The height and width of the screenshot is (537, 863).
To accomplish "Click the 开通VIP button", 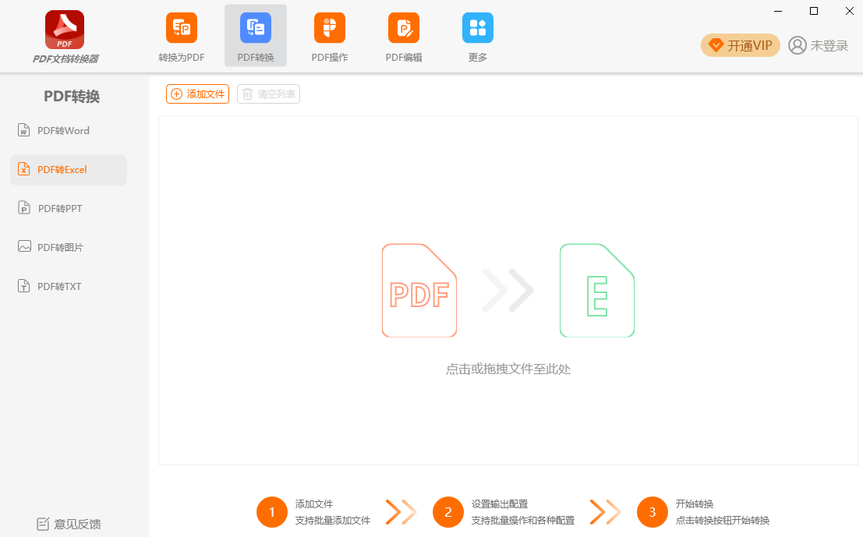I will pyautogui.click(x=740, y=45).
